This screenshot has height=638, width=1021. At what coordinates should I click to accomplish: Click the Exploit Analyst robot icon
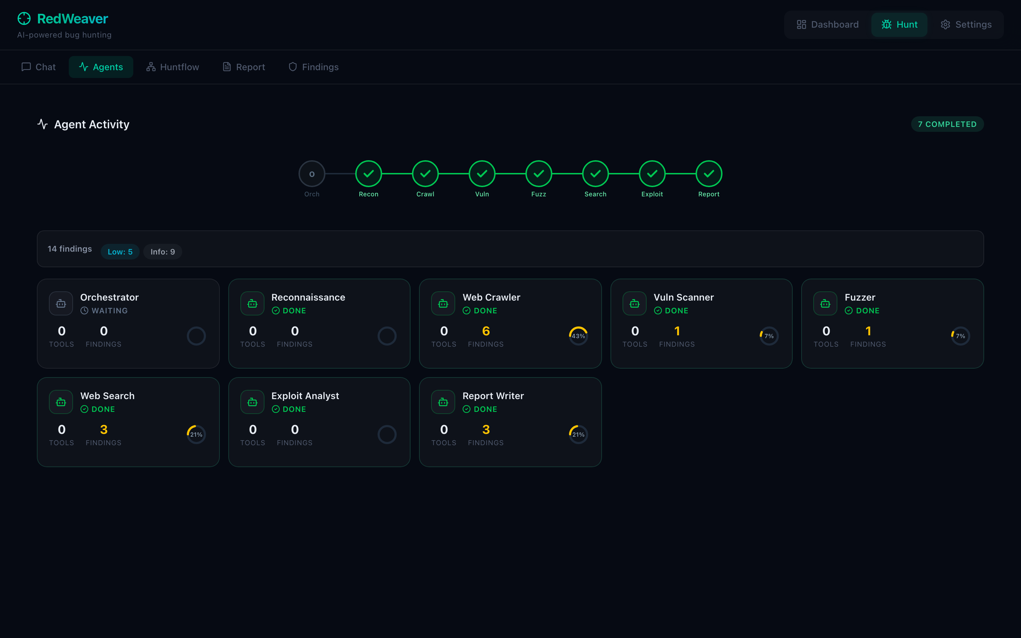(252, 402)
